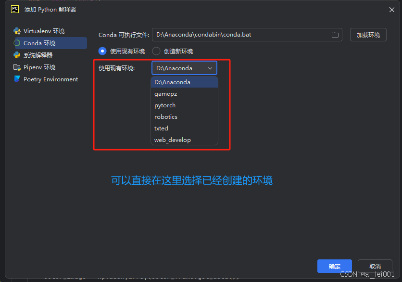Viewport: 402px width, 282px height.
Task: Select Poetry Environment in the sidebar
Action: [50, 79]
